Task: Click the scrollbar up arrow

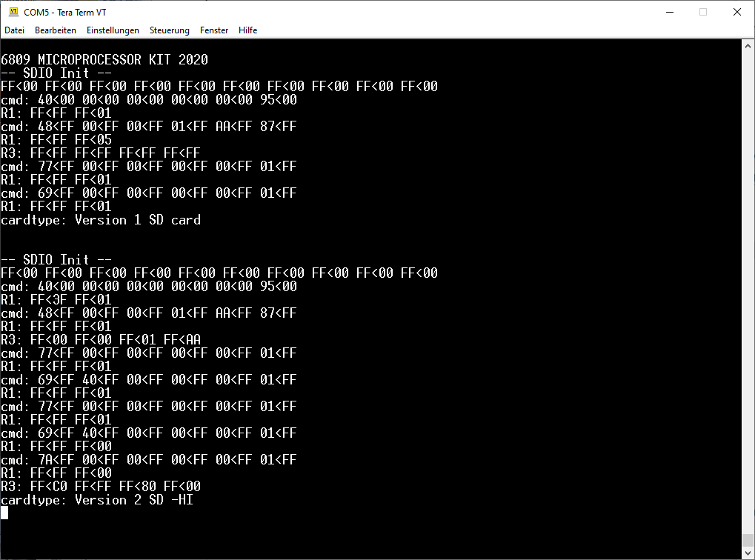Action: (x=748, y=47)
